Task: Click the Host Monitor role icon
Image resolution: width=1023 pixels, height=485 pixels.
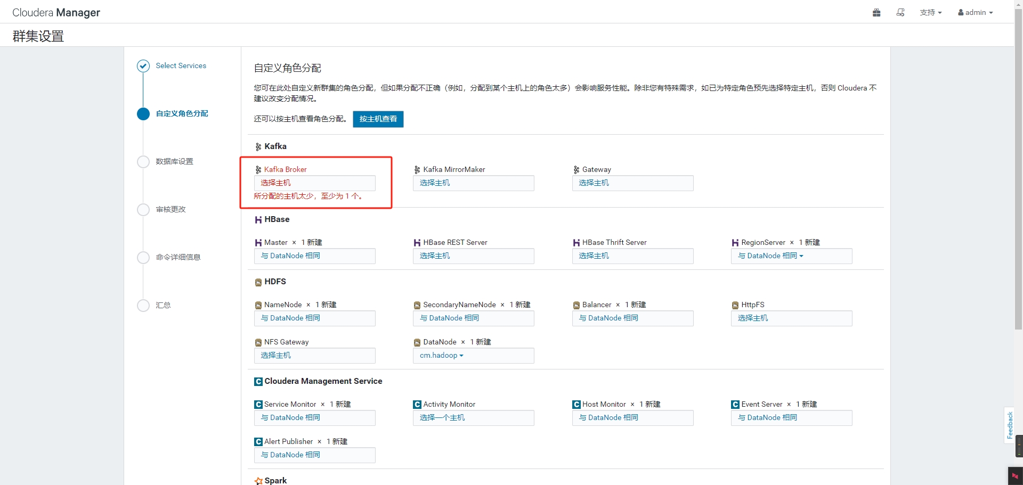Action: tap(577, 405)
